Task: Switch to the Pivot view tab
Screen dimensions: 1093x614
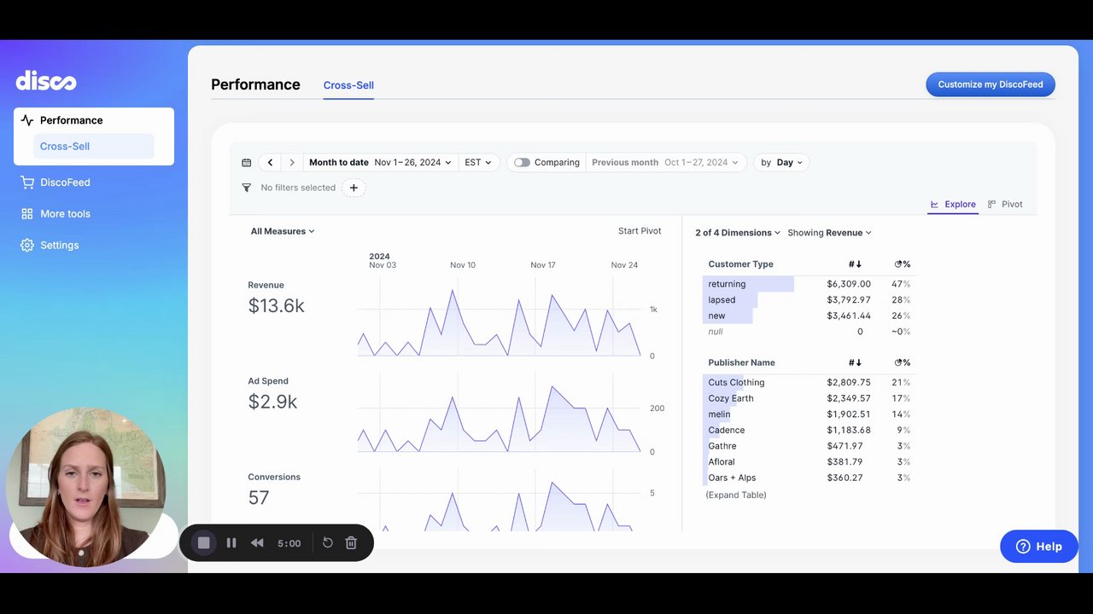Action: tap(1005, 205)
